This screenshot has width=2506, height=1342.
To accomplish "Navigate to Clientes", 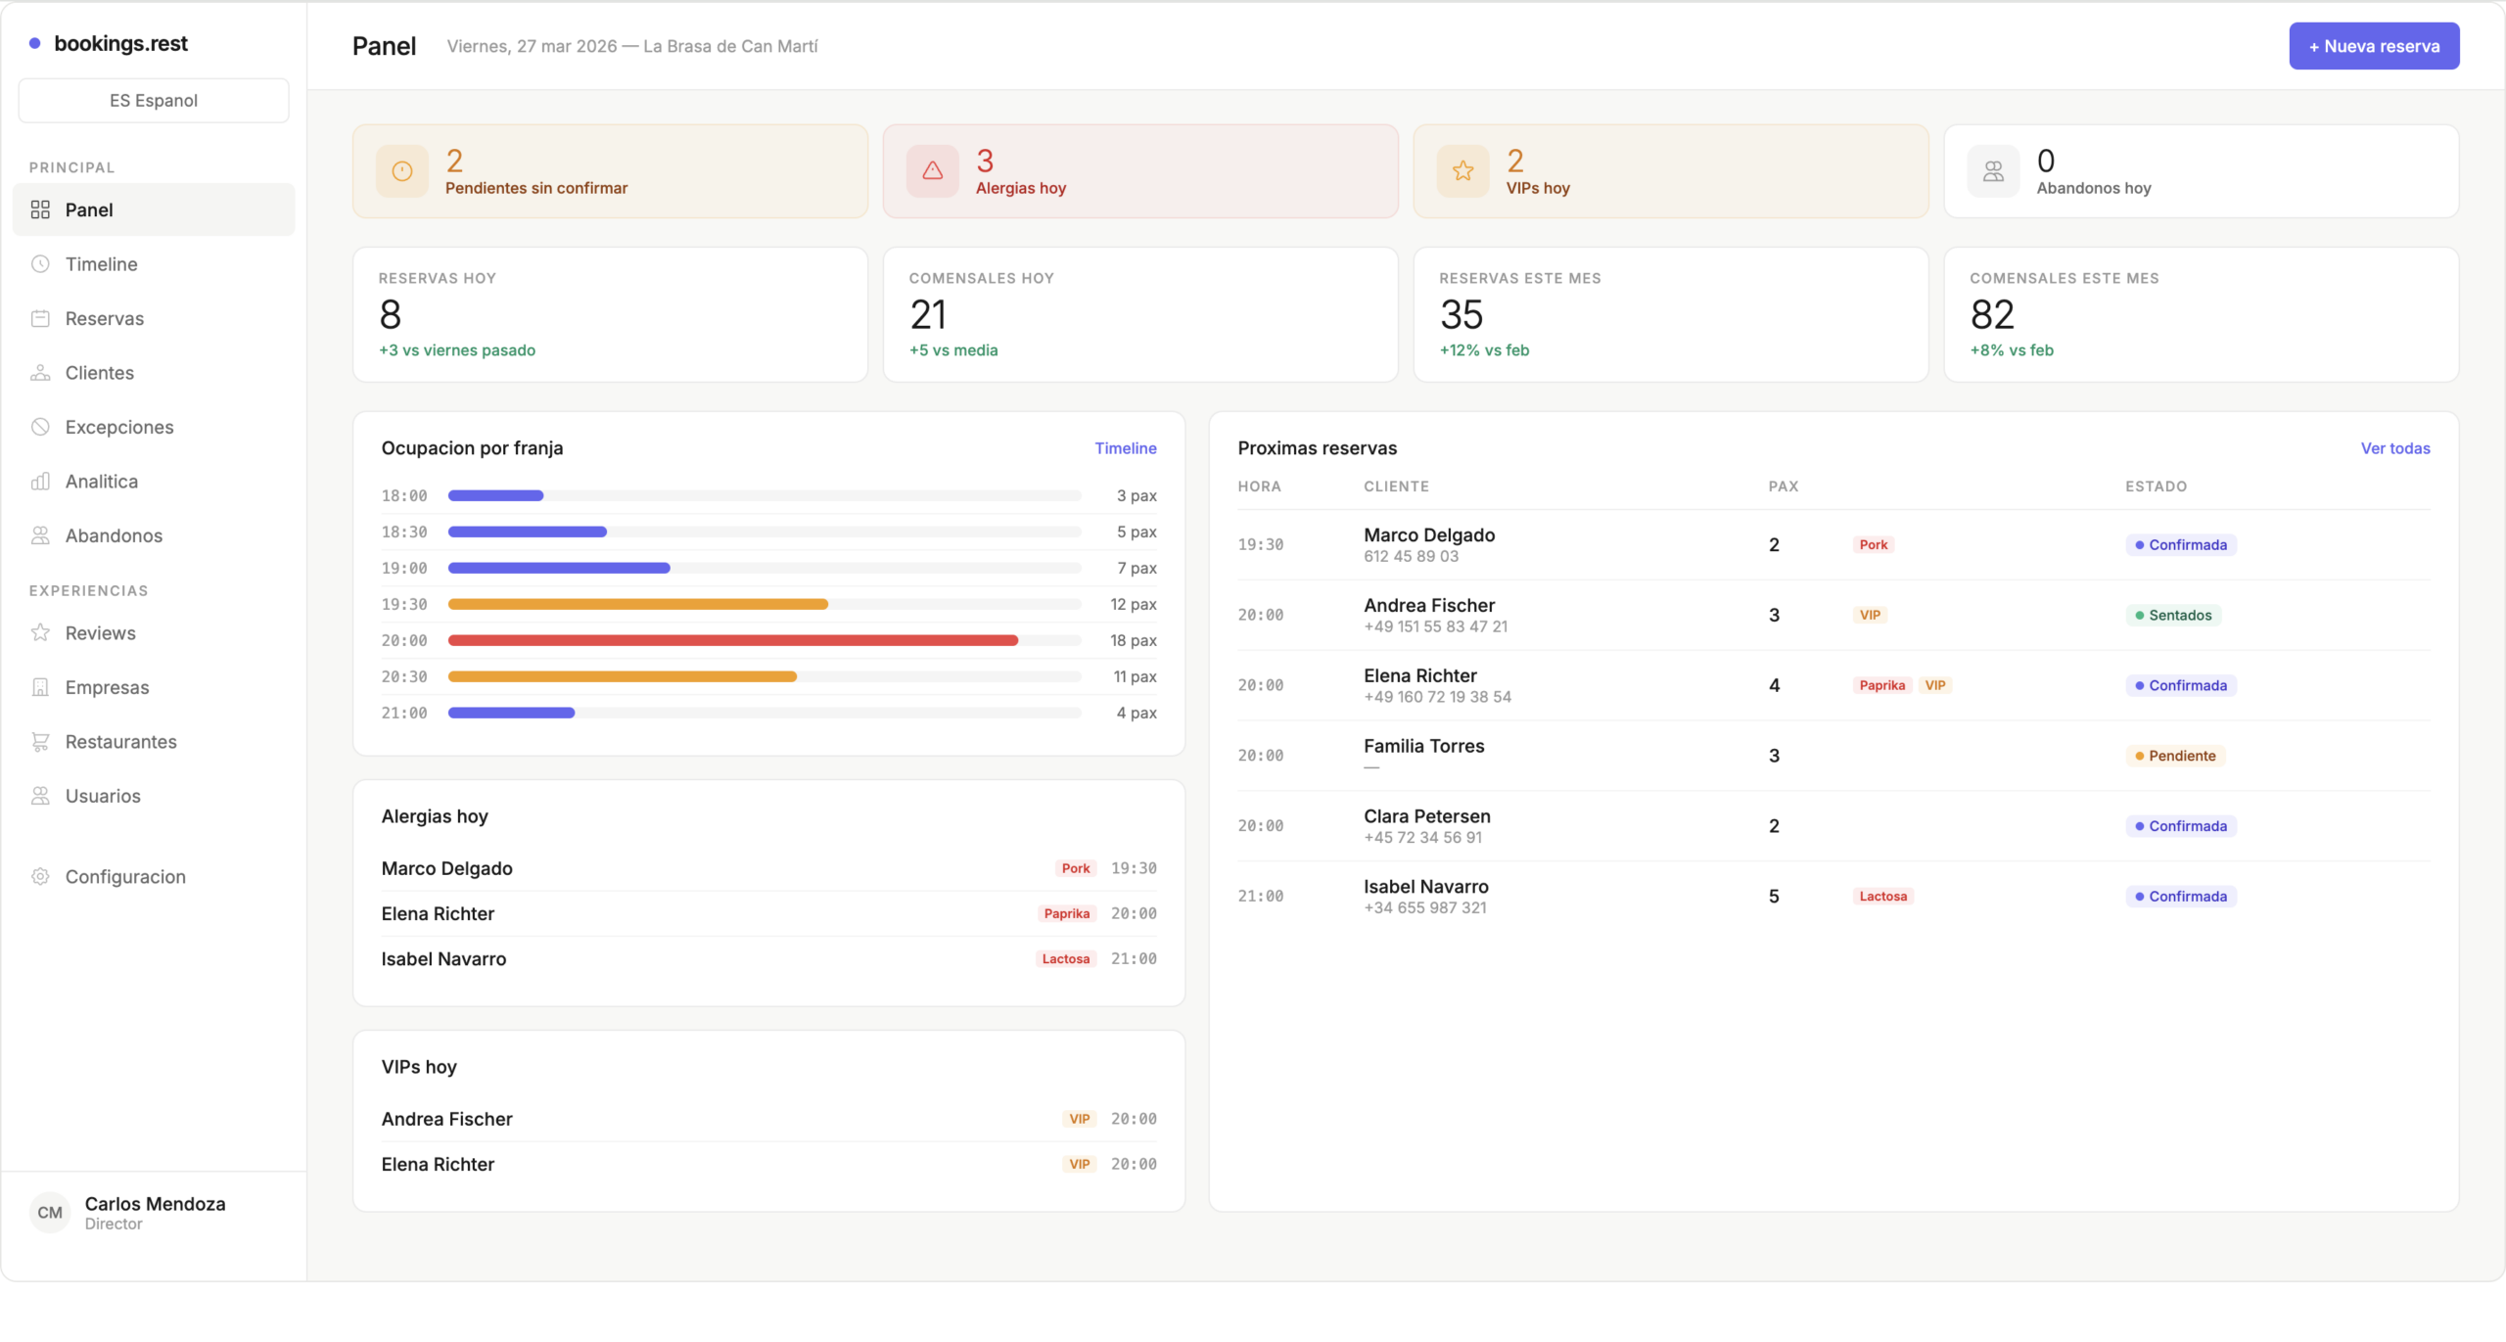I will point(154,373).
